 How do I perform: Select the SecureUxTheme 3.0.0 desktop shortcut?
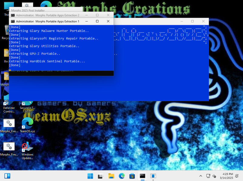pyautogui.click(x=28, y=107)
